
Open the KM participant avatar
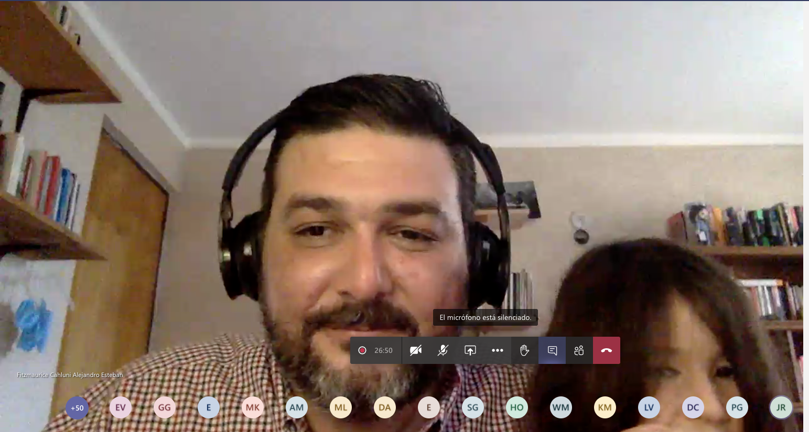tap(605, 407)
